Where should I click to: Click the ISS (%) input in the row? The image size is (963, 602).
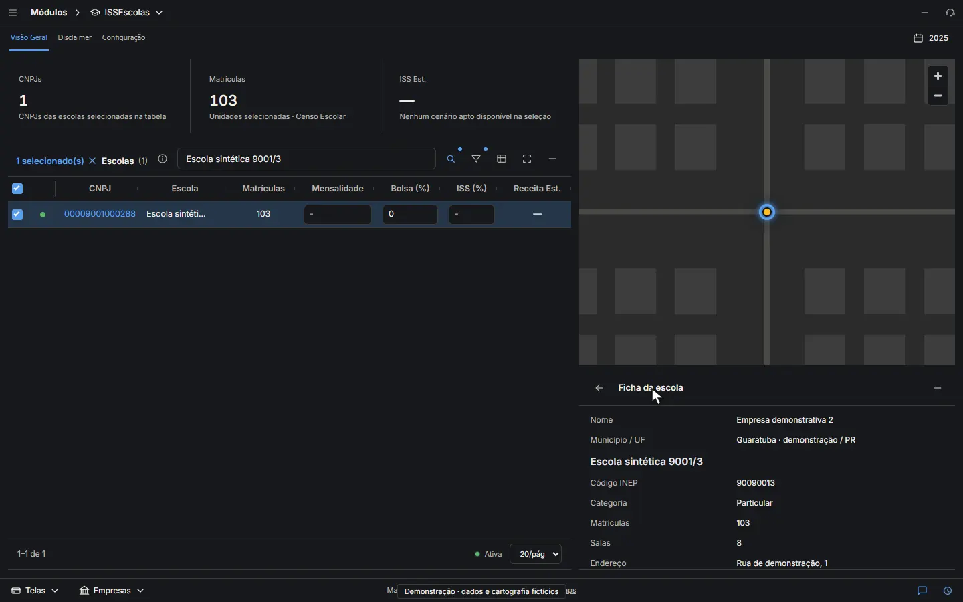(472, 215)
